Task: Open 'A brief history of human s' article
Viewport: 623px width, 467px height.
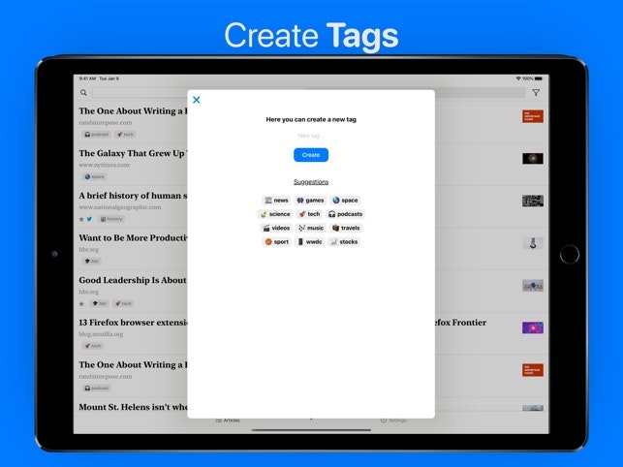Action: [x=133, y=196]
